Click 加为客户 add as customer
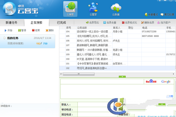 click(164, 22)
